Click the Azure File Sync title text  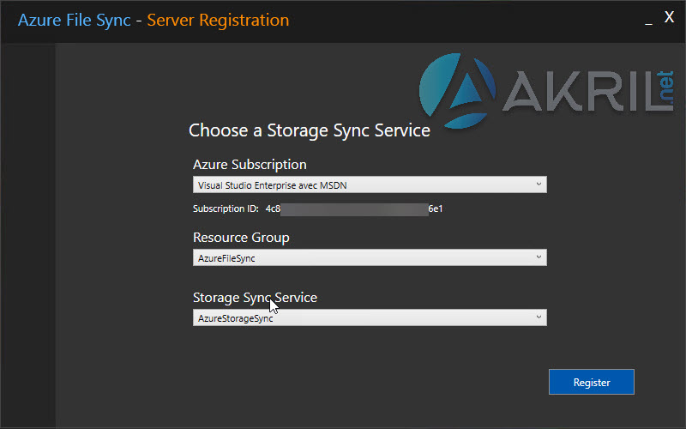point(75,20)
